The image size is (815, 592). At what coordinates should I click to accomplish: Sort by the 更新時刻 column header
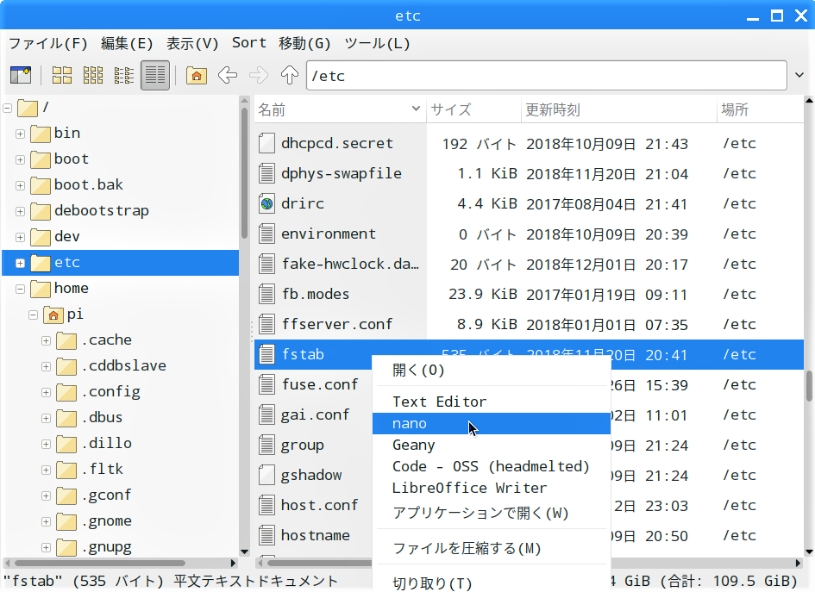(619, 109)
